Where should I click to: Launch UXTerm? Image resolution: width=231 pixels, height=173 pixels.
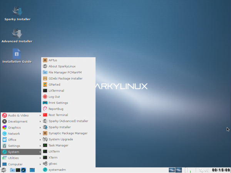(x=69, y=151)
